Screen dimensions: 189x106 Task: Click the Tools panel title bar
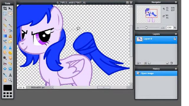7,4
